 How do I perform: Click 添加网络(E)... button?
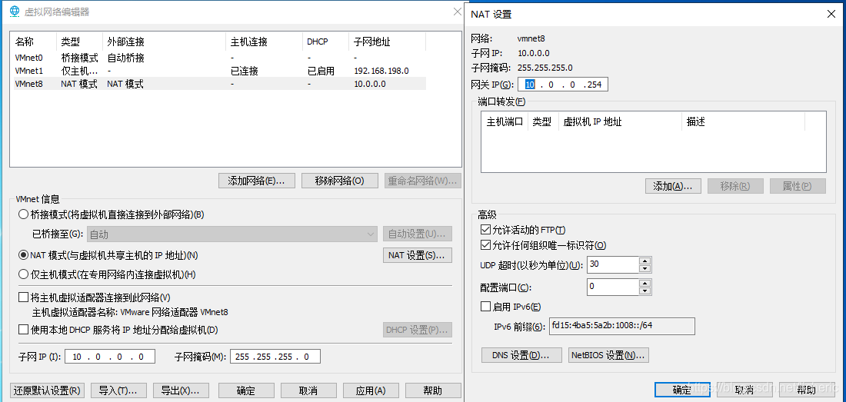(x=257, y=181)
